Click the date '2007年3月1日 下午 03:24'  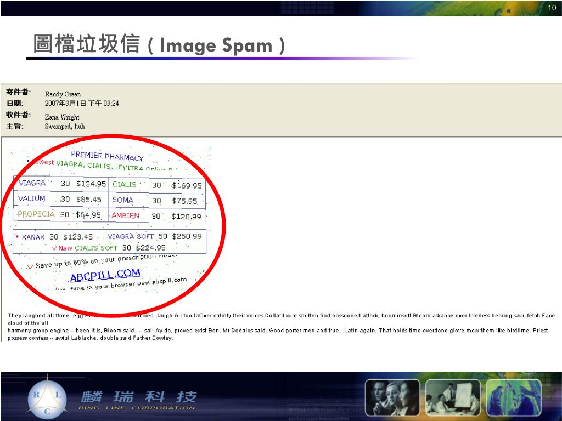coord(82,104)
